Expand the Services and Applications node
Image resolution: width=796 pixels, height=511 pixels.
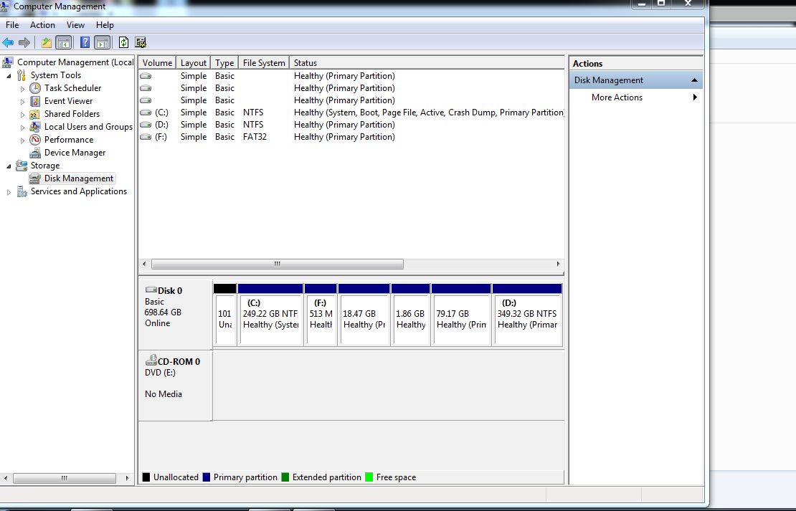pyautogui.click(x=9, y=192)
